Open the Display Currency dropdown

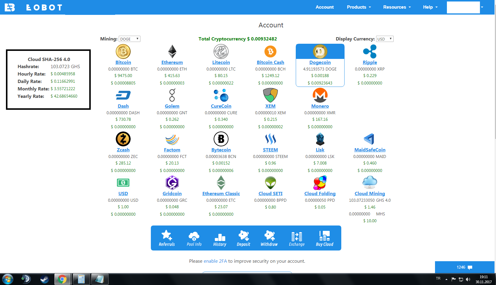pyautogui.click(x=385, y=39)
